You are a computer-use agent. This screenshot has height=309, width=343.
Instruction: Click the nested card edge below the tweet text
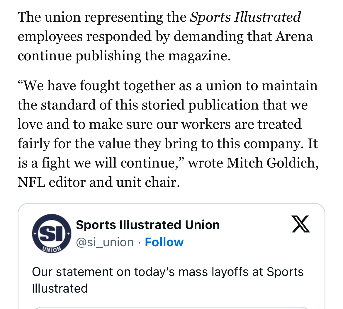(171, 308)
